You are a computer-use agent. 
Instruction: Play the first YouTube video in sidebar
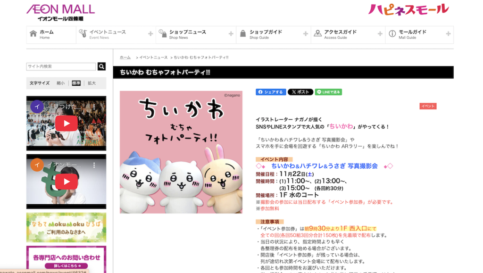tap(67, 124)
